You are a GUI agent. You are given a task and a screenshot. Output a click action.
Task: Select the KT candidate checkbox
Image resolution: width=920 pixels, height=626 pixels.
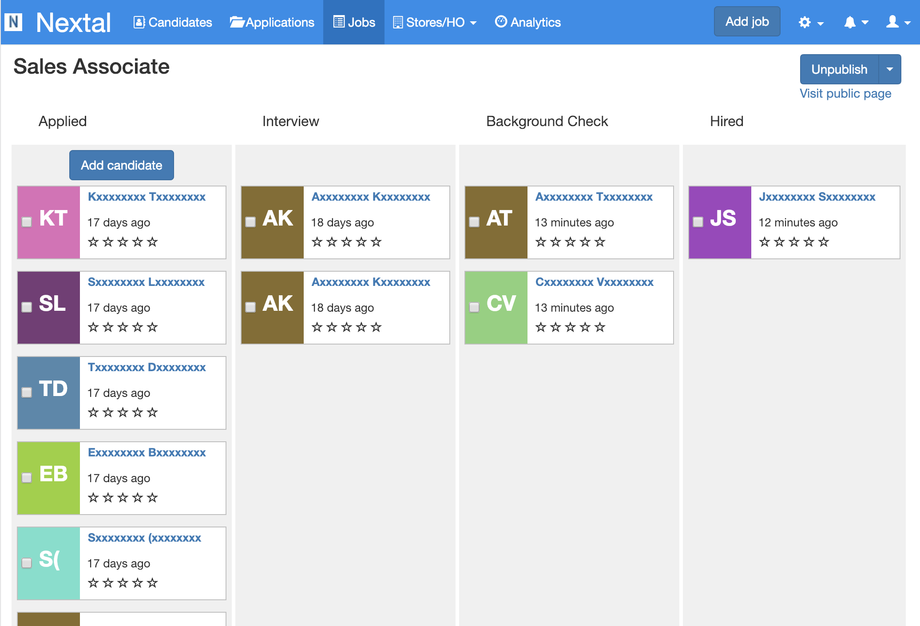(x=27, y=222)
